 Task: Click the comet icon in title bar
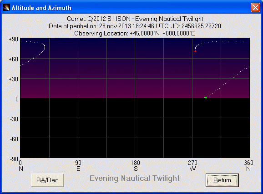pyautogui.click(x=6, y=8)
